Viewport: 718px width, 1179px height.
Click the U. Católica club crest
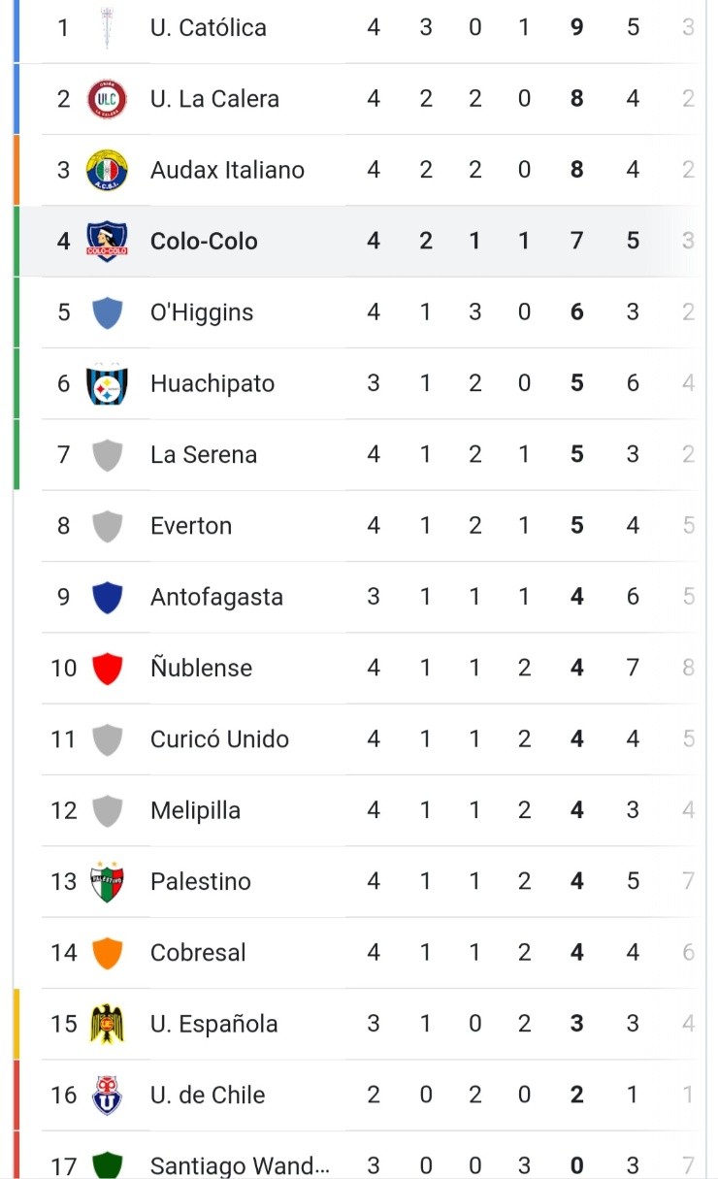107,28
